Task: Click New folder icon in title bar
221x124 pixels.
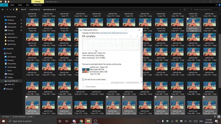Action: coord(8,2)
